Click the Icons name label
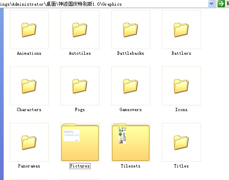Image resolution: width=229 pixels, height=180 pixels. [x=181, y=109]
